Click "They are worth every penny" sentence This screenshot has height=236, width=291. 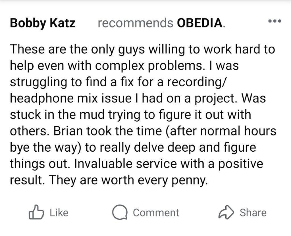tap(128, 180)
